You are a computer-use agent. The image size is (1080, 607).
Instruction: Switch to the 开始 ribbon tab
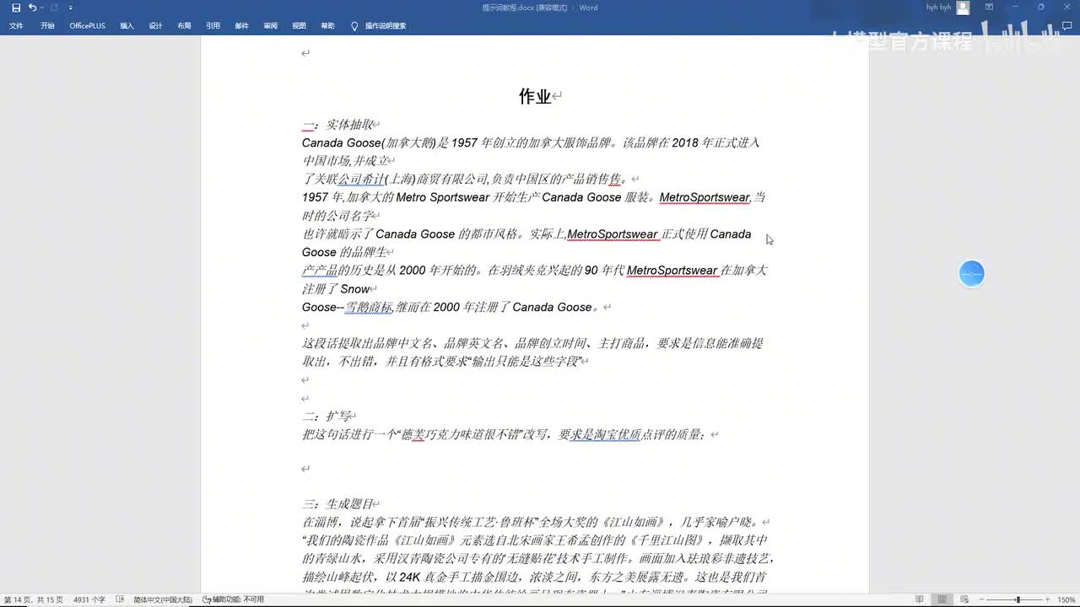pyautogui.click(x=47, y=26)
